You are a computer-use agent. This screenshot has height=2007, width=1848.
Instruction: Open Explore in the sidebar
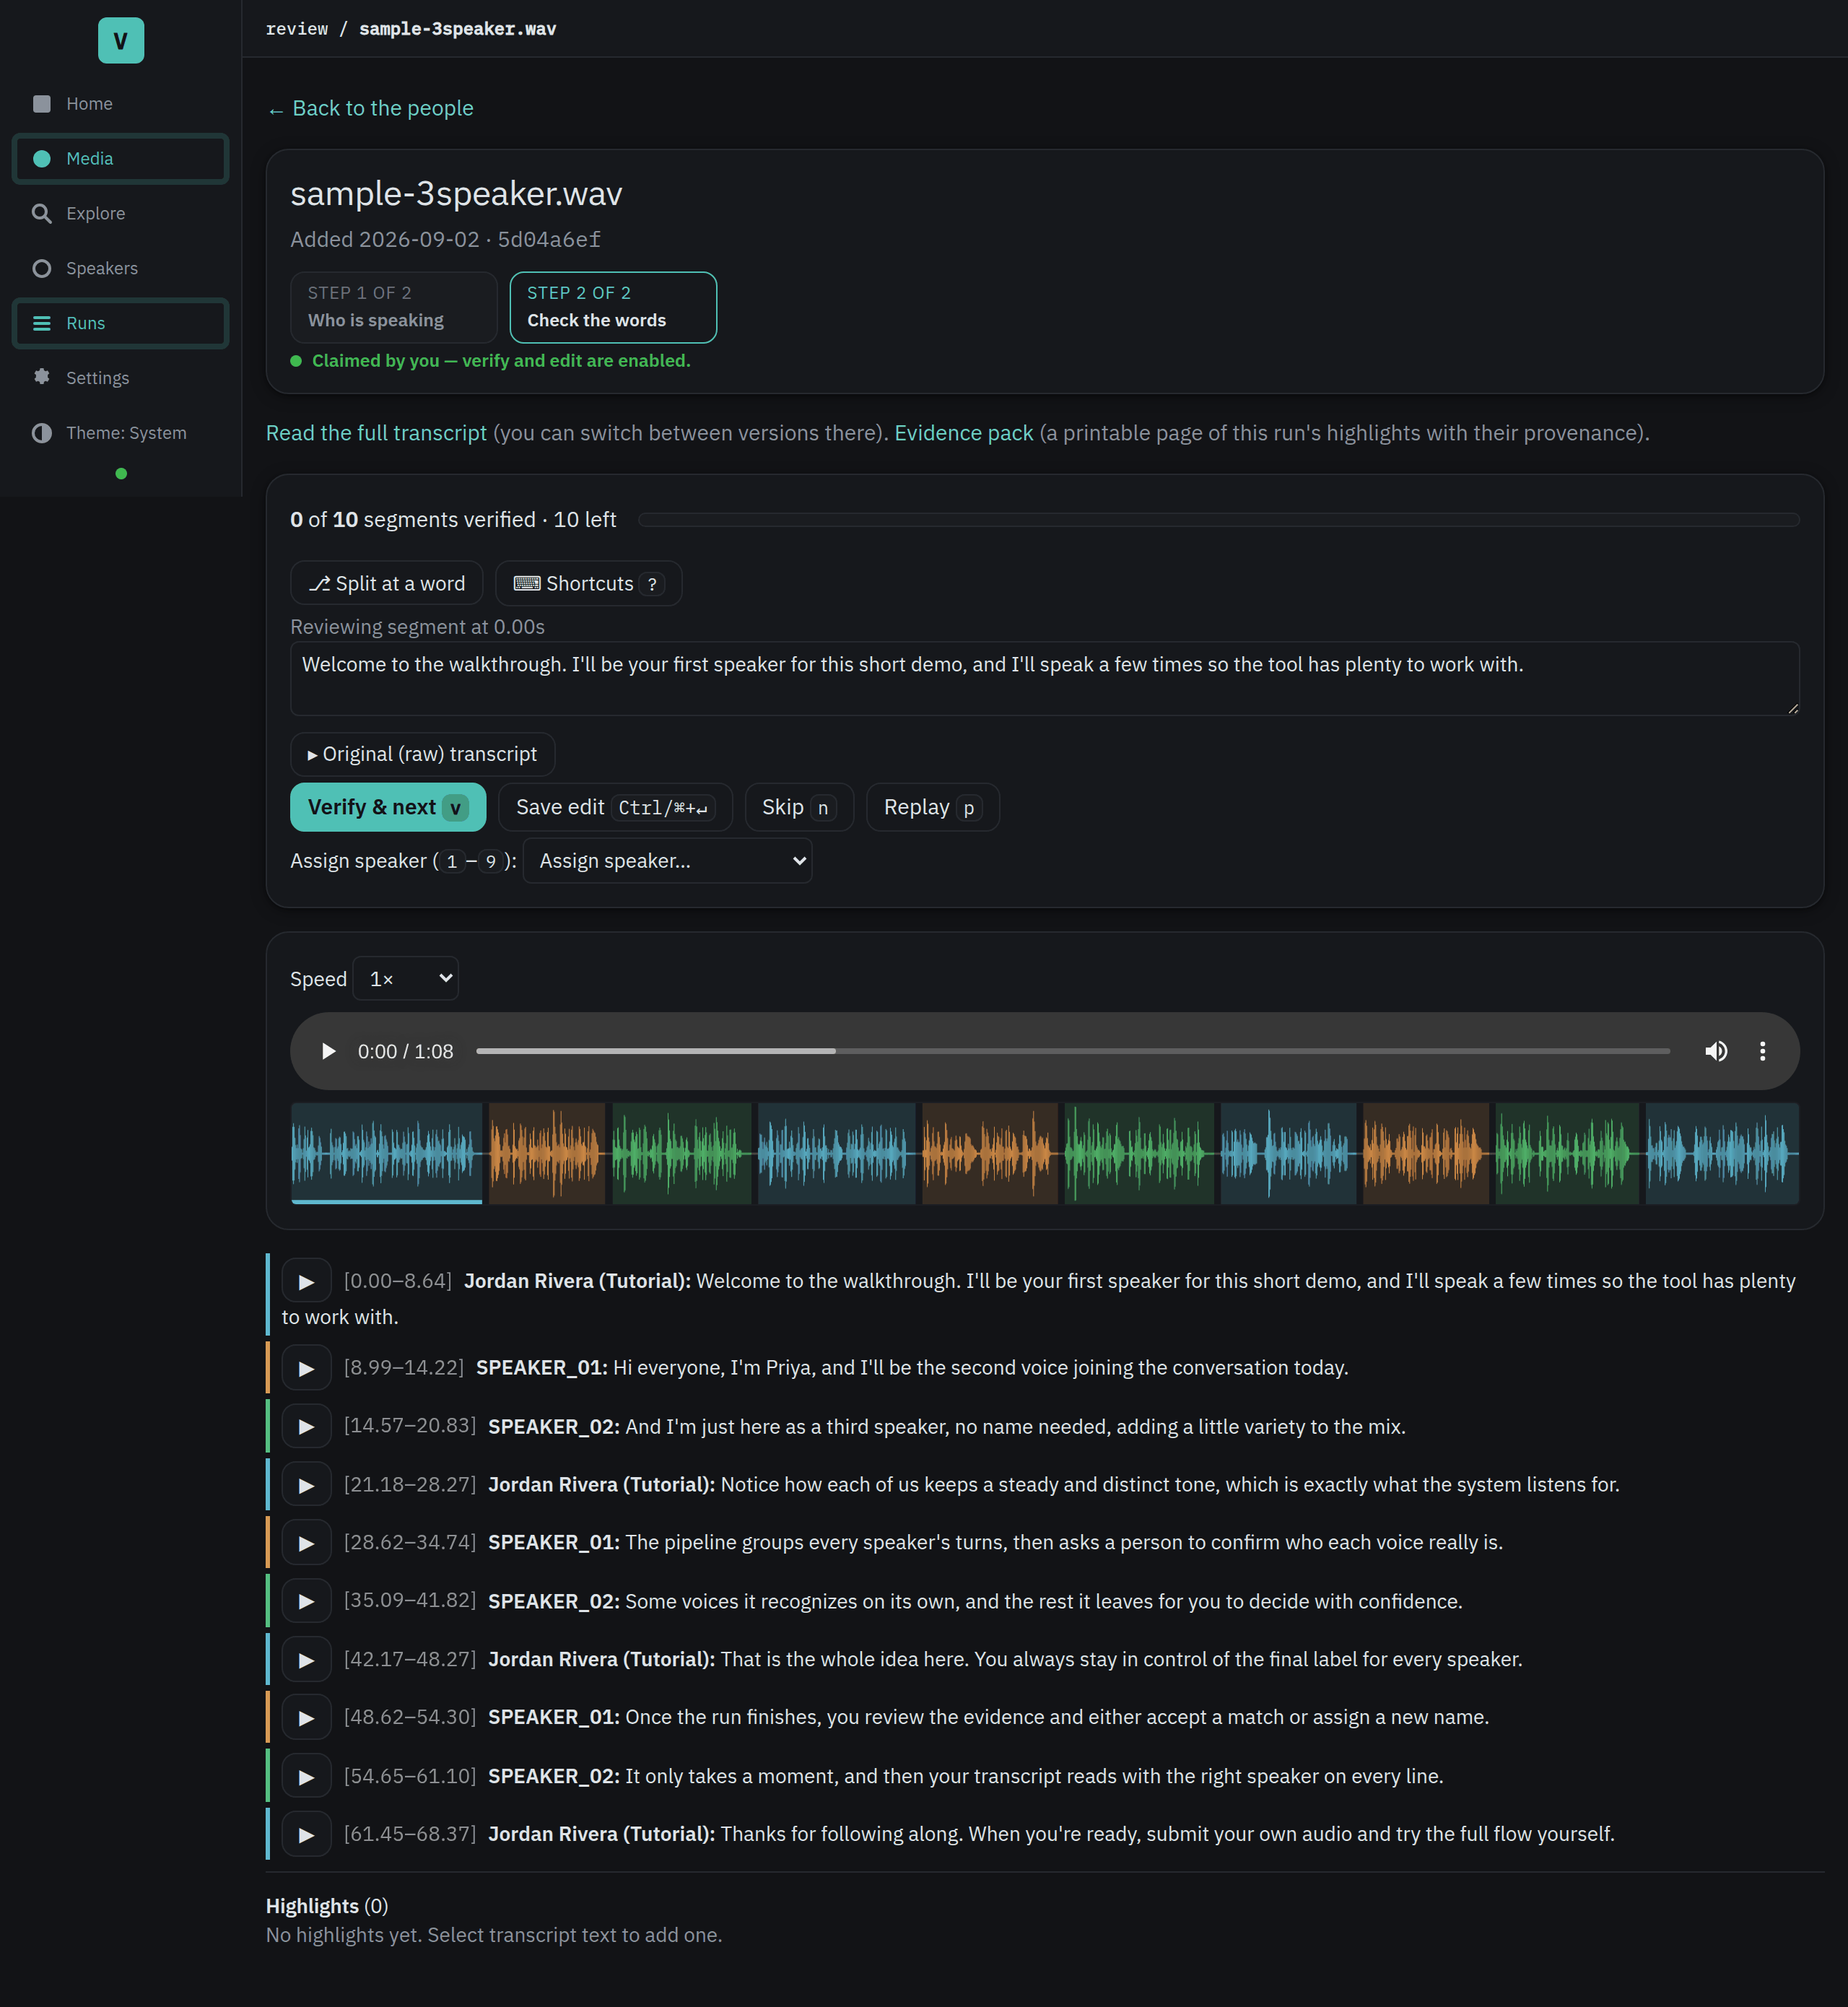coord(121,214)
